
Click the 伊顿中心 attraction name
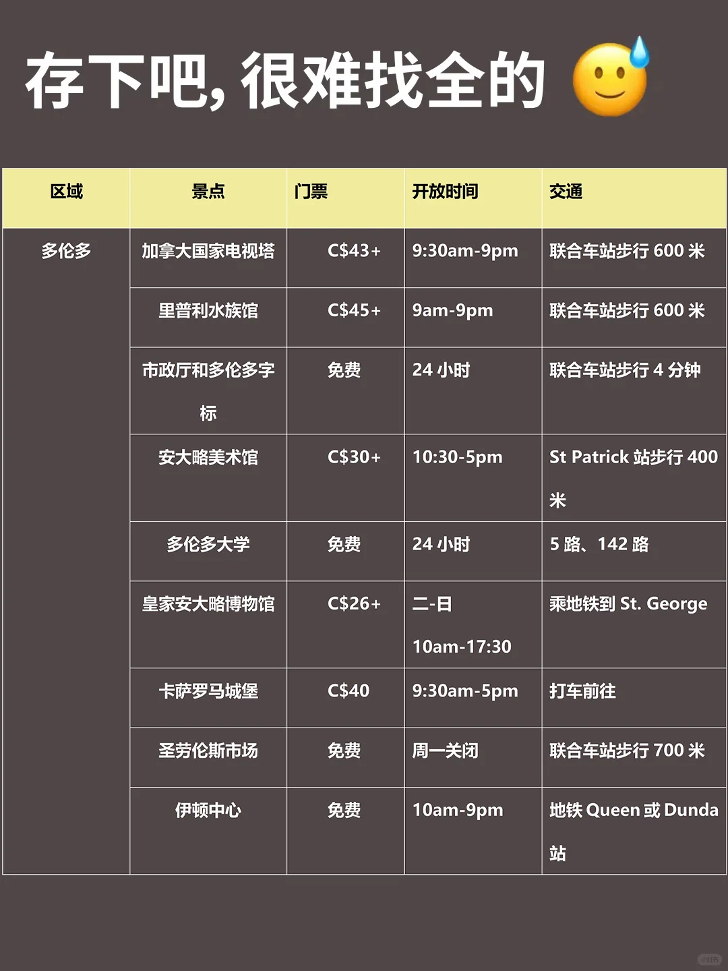[206, 810]
